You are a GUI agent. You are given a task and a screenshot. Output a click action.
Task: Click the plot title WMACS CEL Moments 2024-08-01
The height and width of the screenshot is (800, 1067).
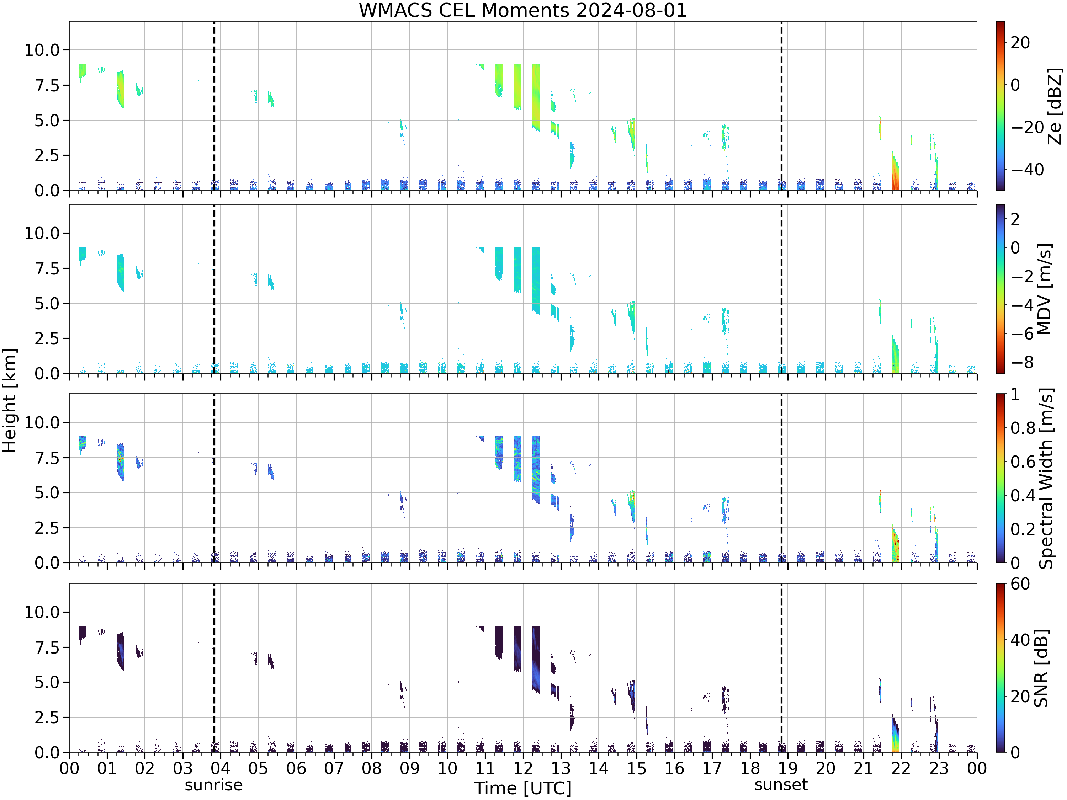pyautogui.click(x=523, y=10)
